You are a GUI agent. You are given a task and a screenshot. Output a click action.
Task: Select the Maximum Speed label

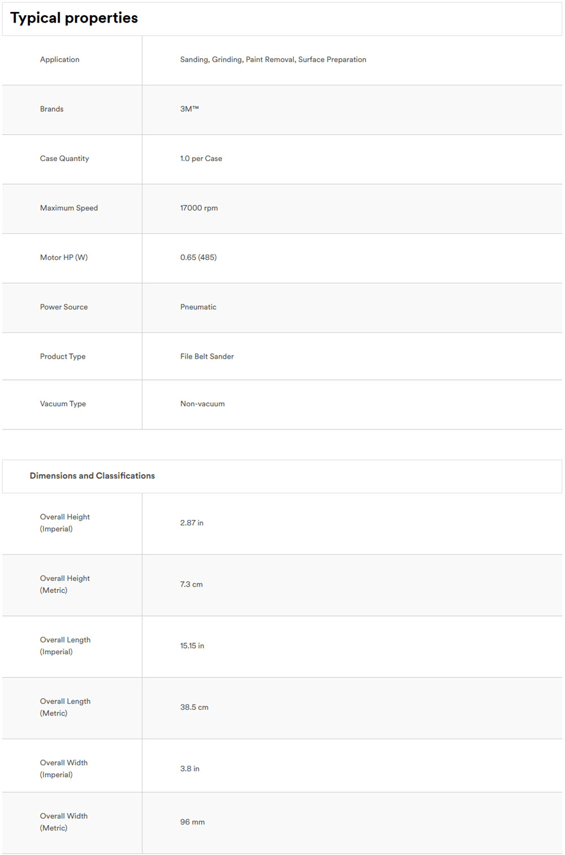coord(69,208)
